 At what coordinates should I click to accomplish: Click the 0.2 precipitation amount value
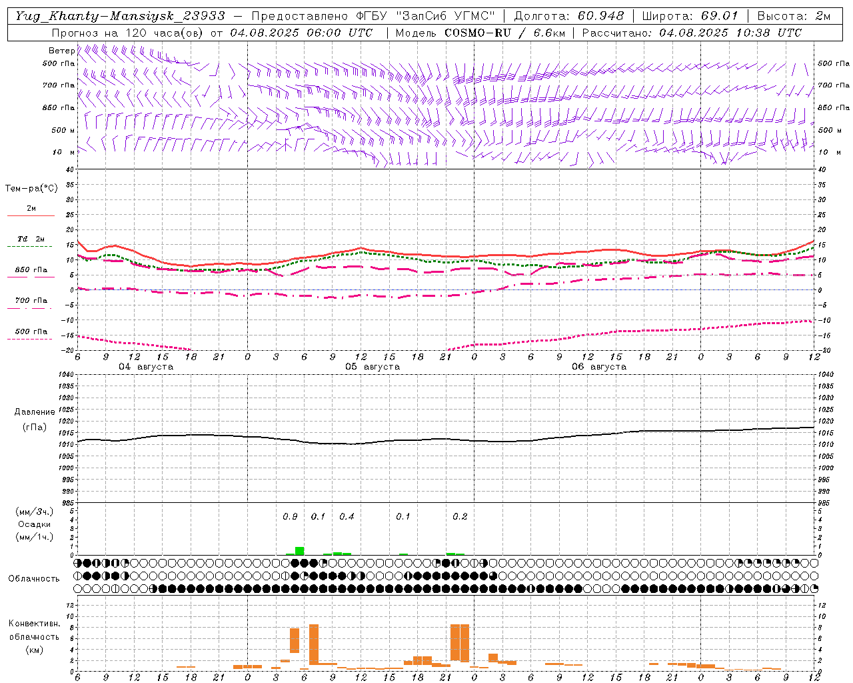click(x=460, y=517)
